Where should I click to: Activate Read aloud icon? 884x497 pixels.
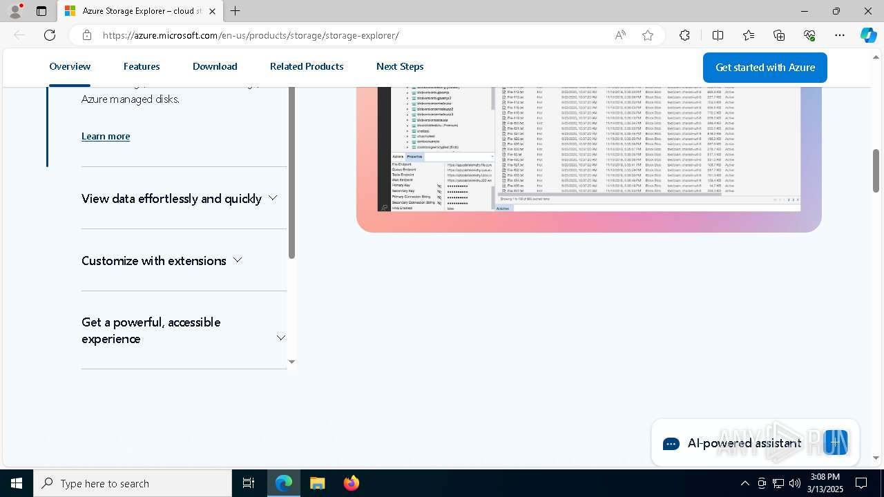pyautogui.click(x=620, y=35)
